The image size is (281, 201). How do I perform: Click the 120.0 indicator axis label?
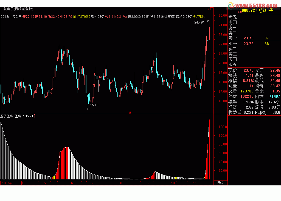(223, 127)
